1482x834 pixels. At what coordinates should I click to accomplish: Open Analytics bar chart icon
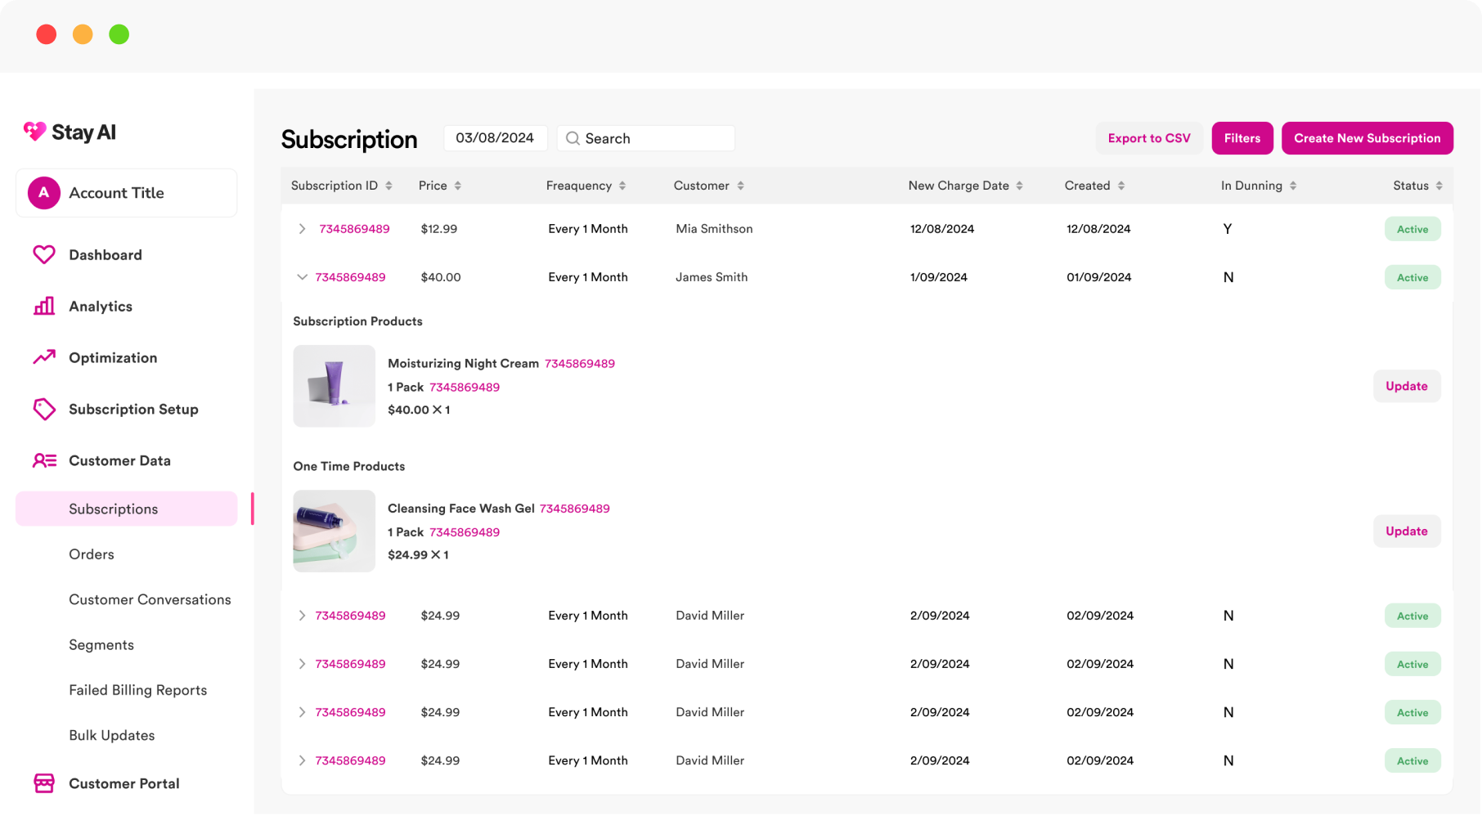tap(44, 307)
